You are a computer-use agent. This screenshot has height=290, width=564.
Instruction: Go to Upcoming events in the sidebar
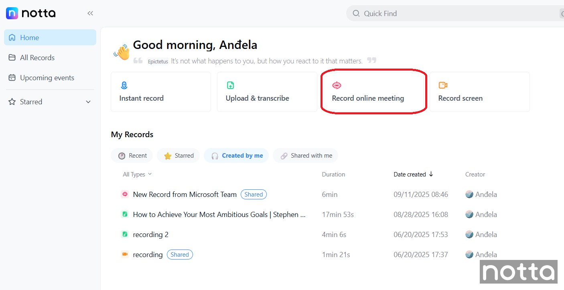pyautogui.click(x=47, y=78)
